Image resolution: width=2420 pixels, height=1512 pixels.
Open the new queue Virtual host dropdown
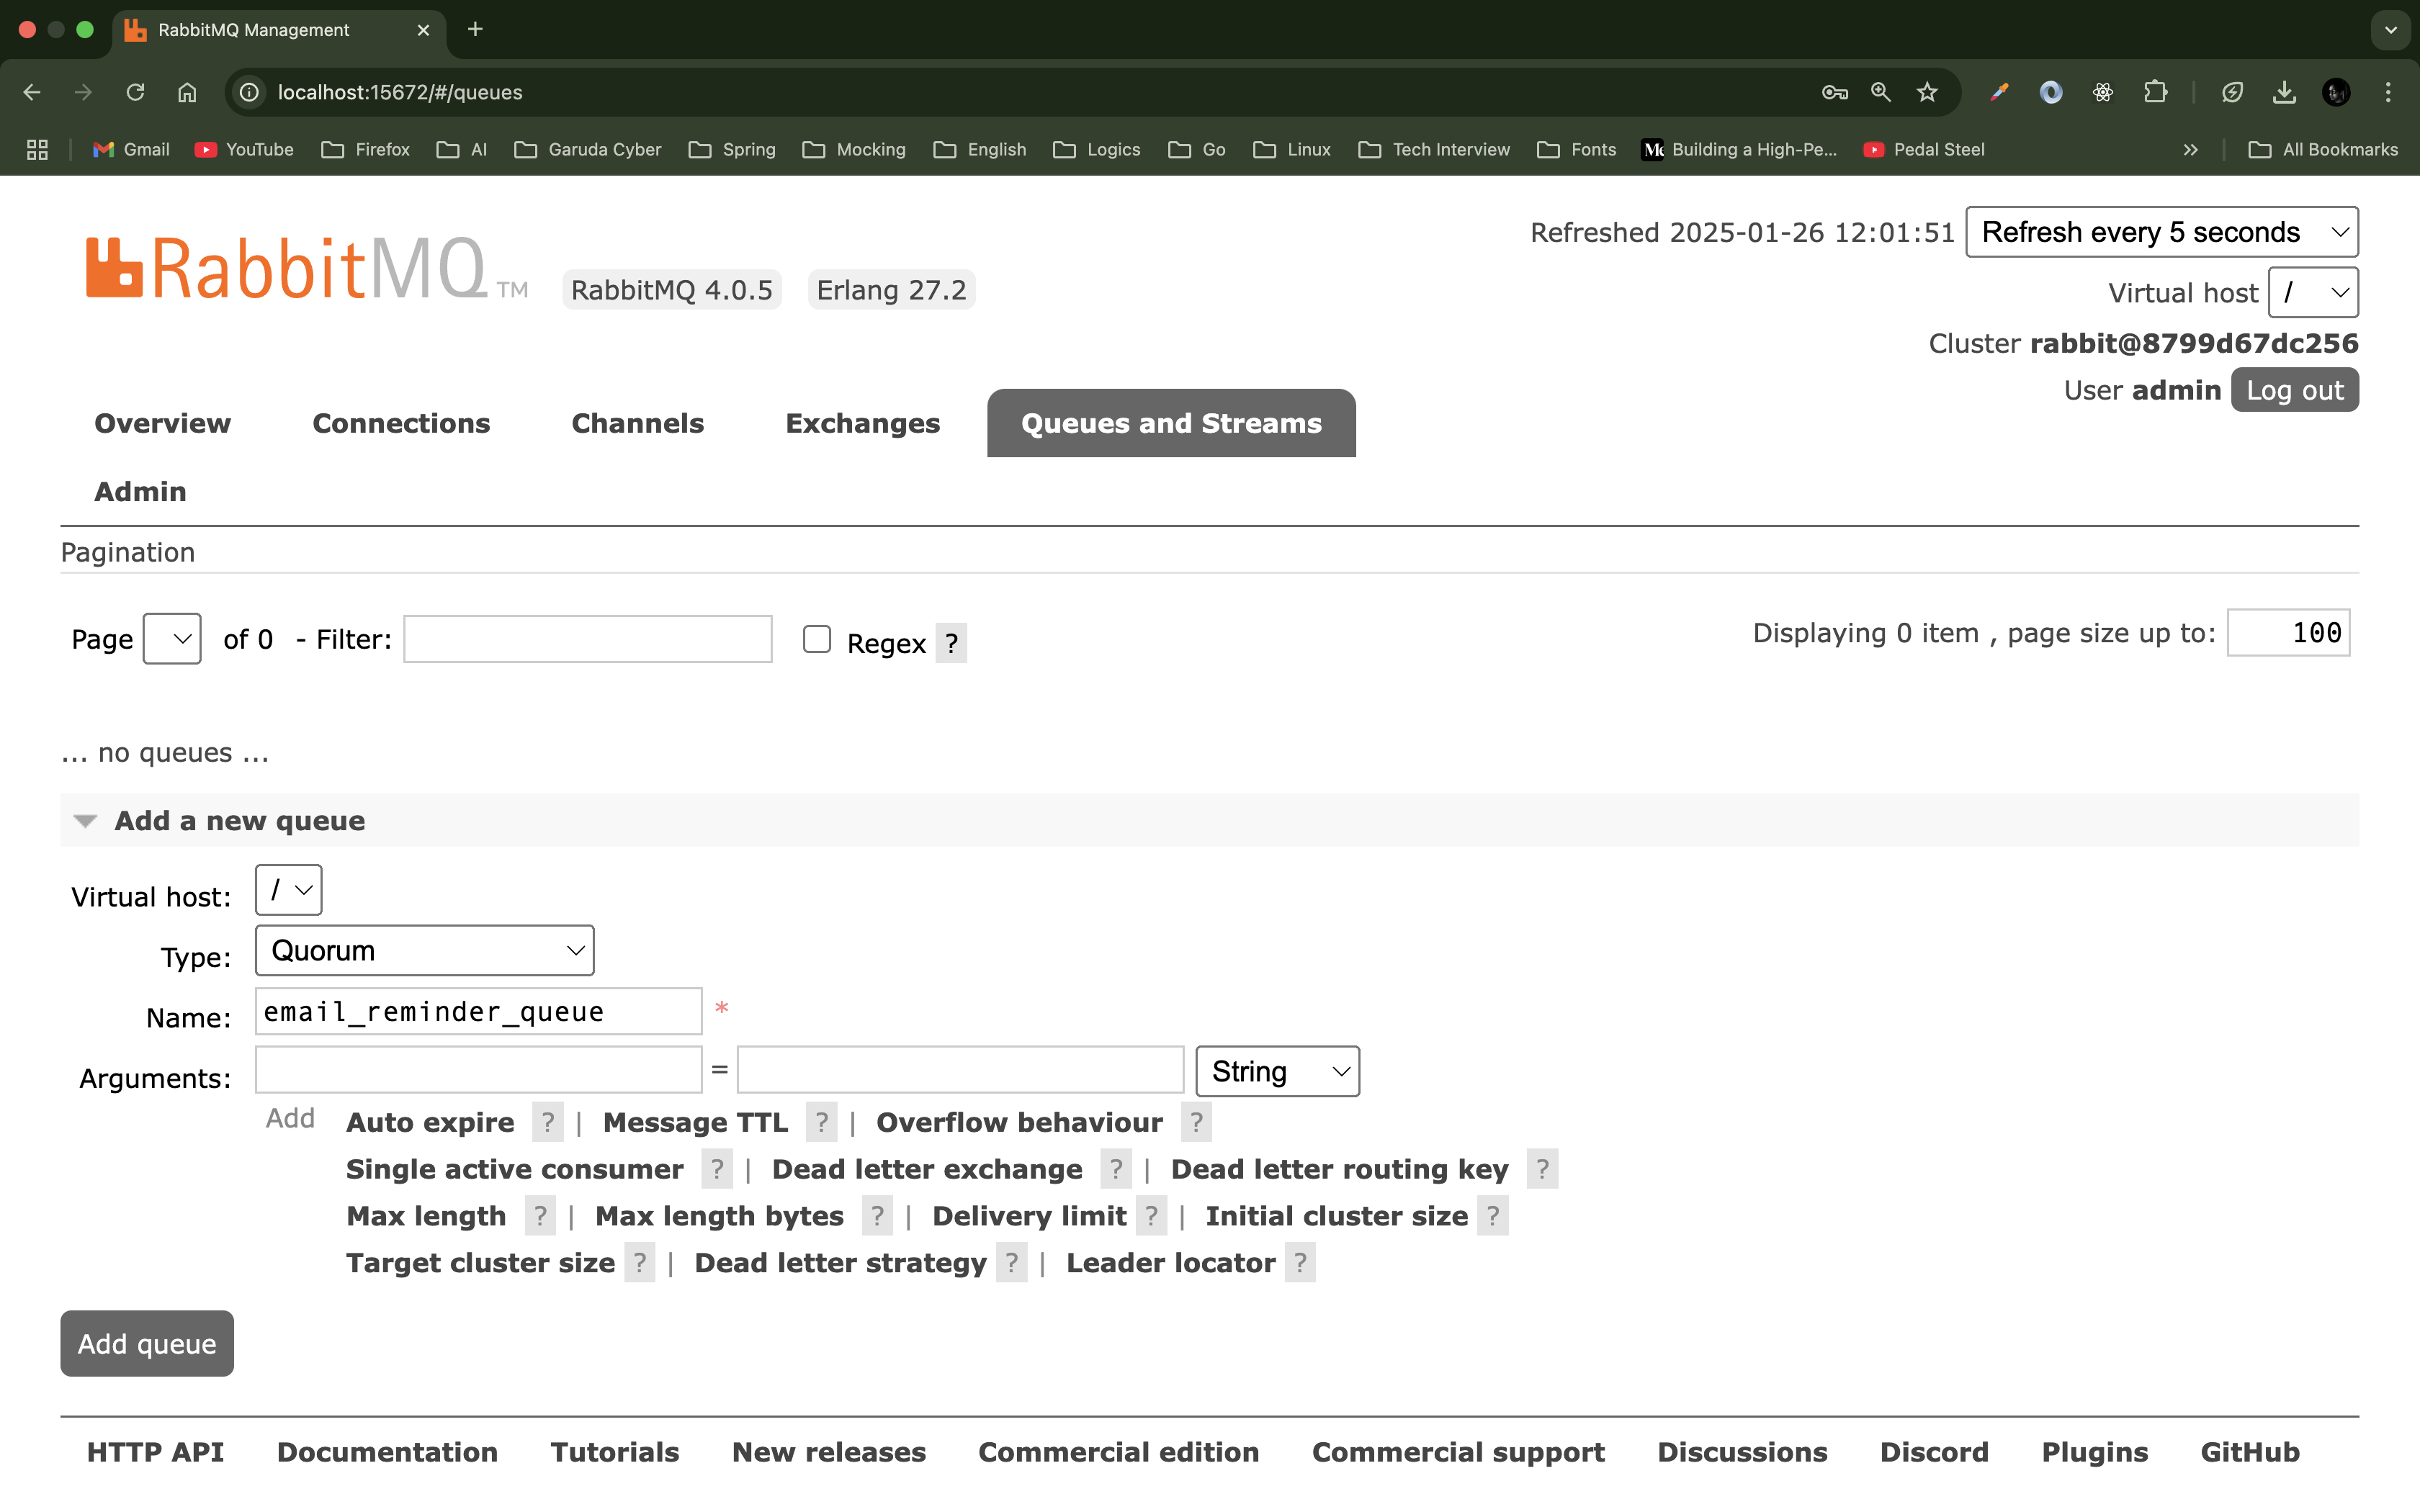289,890
